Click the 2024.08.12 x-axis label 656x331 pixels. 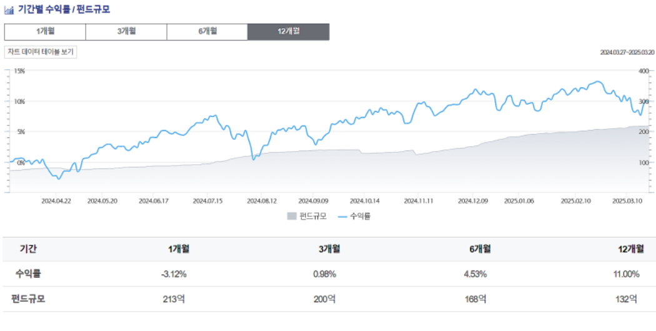coord(262,201)
